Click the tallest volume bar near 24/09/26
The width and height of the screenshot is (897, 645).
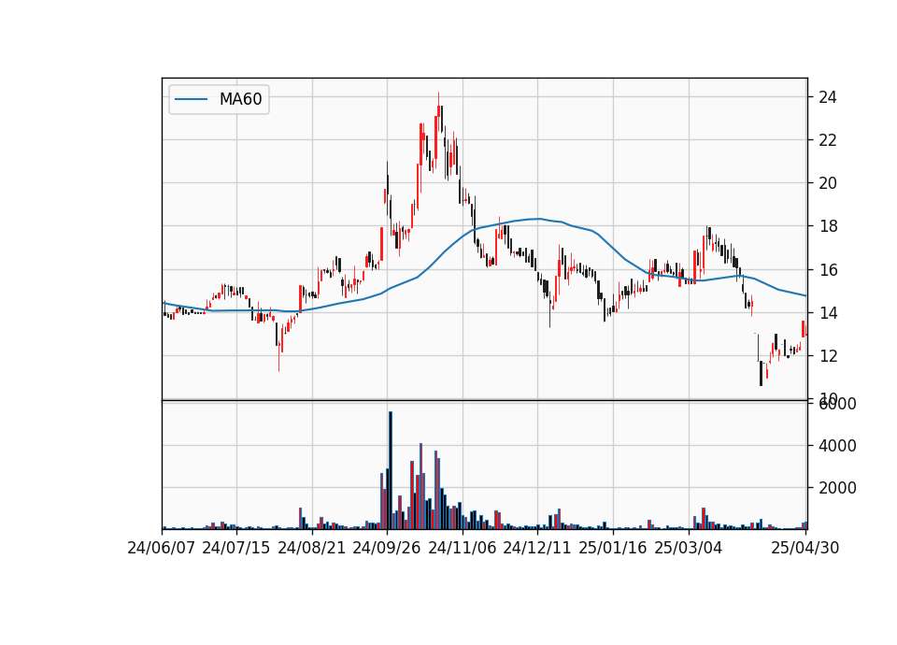pyautogui.click(x=391, y=470)
